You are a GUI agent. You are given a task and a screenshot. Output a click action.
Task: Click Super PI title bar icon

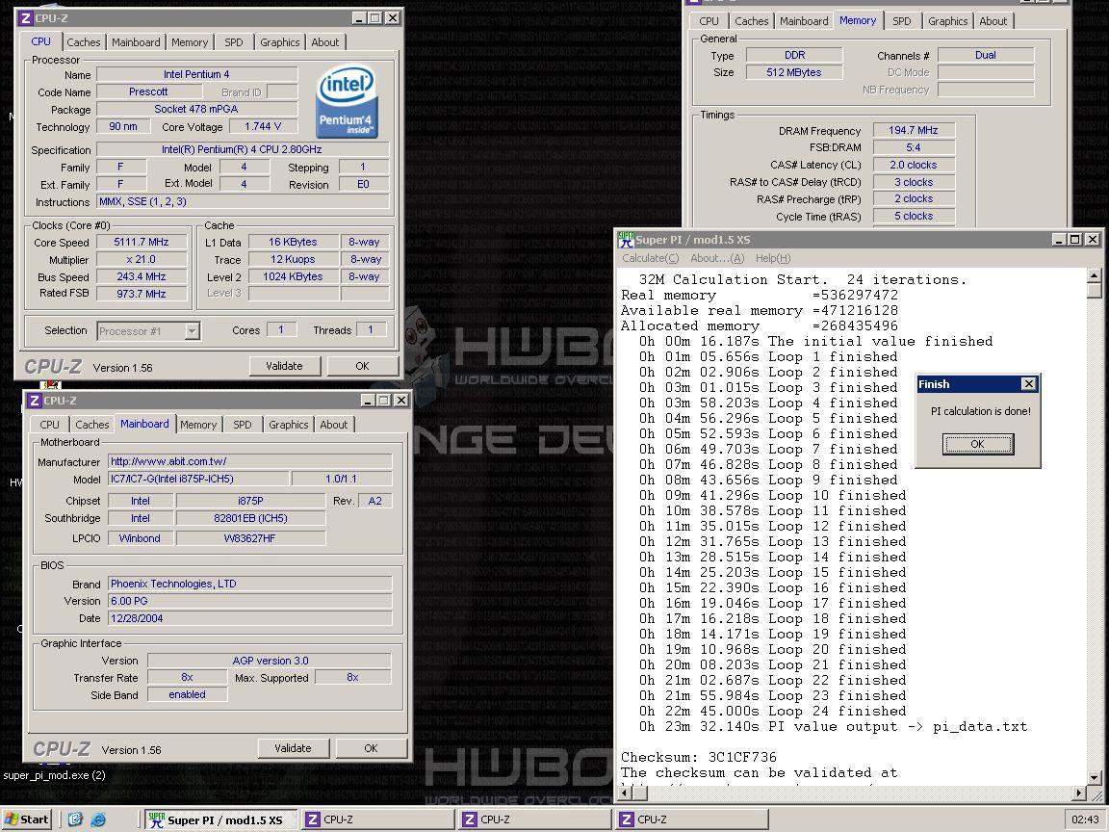click(626, 240)
